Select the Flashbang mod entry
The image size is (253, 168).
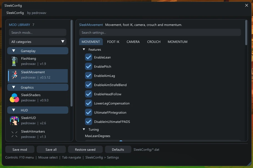(x=37, y=61)
